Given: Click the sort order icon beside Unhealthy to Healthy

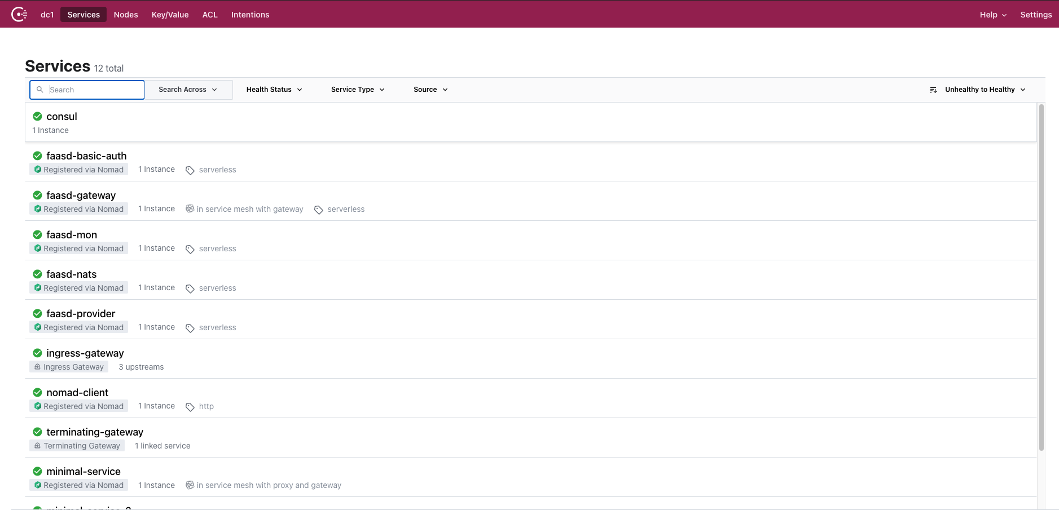Looking at the screenshot, I should pos(933,90).
